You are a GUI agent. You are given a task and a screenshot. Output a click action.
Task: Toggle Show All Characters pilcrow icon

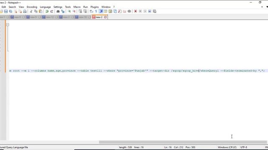point(96,11)
